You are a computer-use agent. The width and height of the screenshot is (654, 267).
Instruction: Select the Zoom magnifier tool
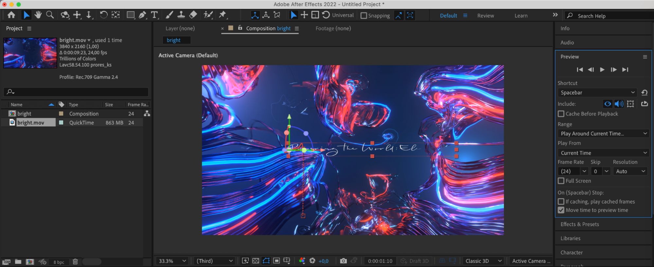pos(50,15)
